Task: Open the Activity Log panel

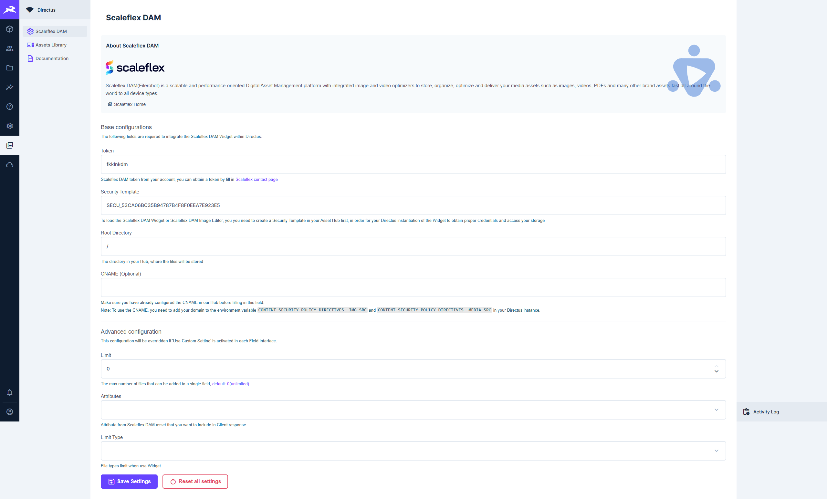Action: pos(766,412)
